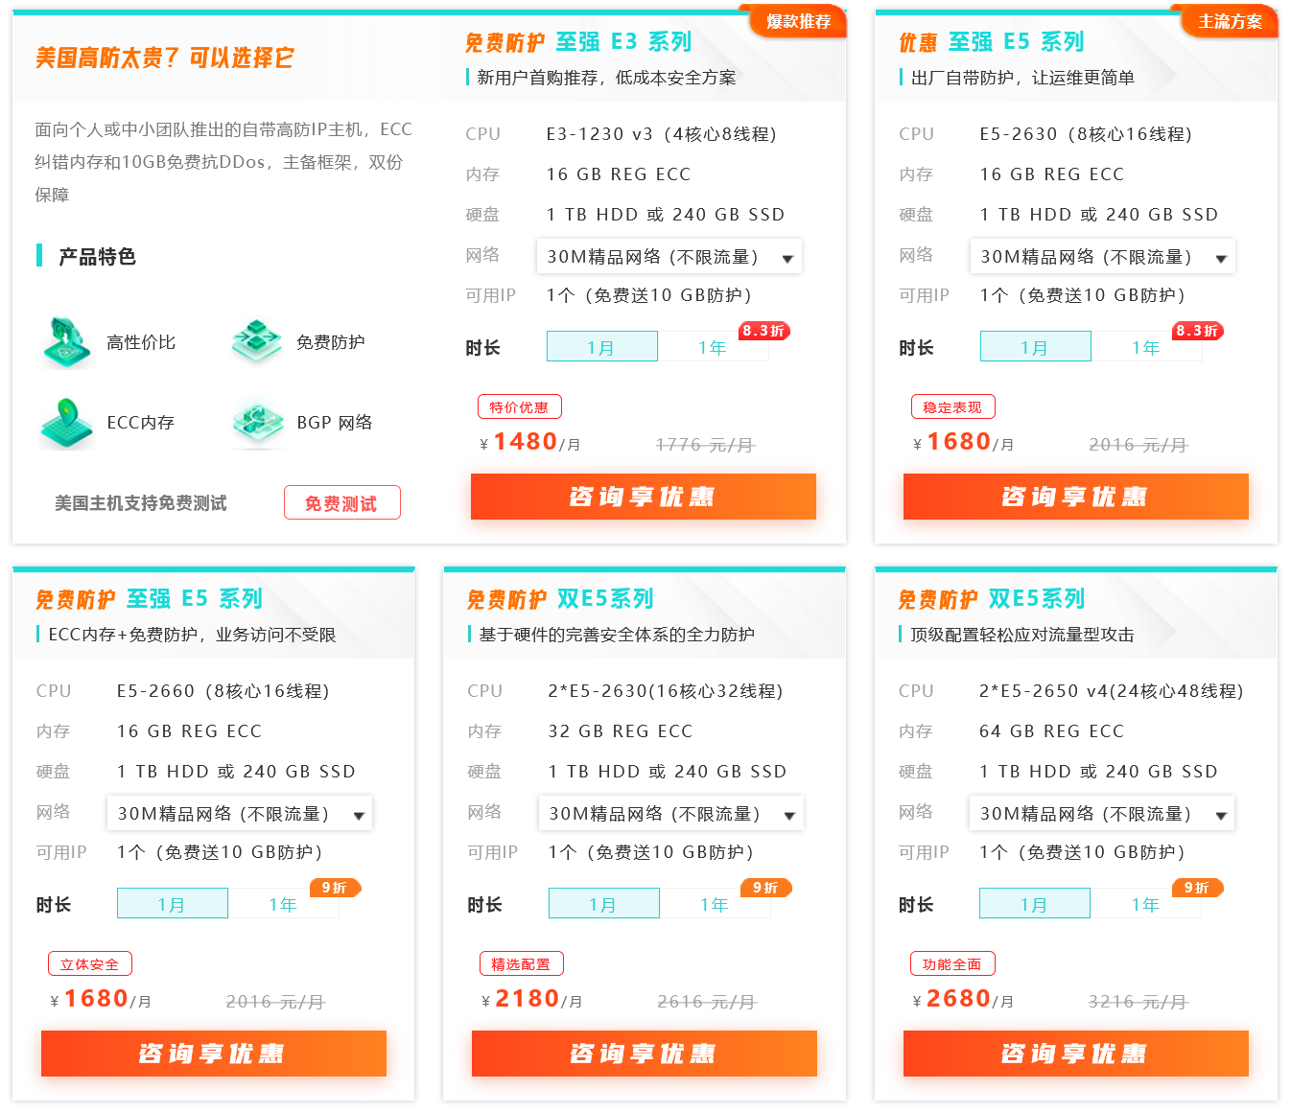
Task: Select 1月 tab on the E5-2660 plan
Action: [173, 904]
